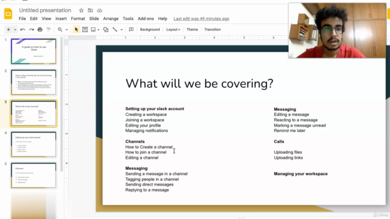The height and width of the screenshot is (219, 390).
Task: Open the Theme panel
Action: point(193,30)
